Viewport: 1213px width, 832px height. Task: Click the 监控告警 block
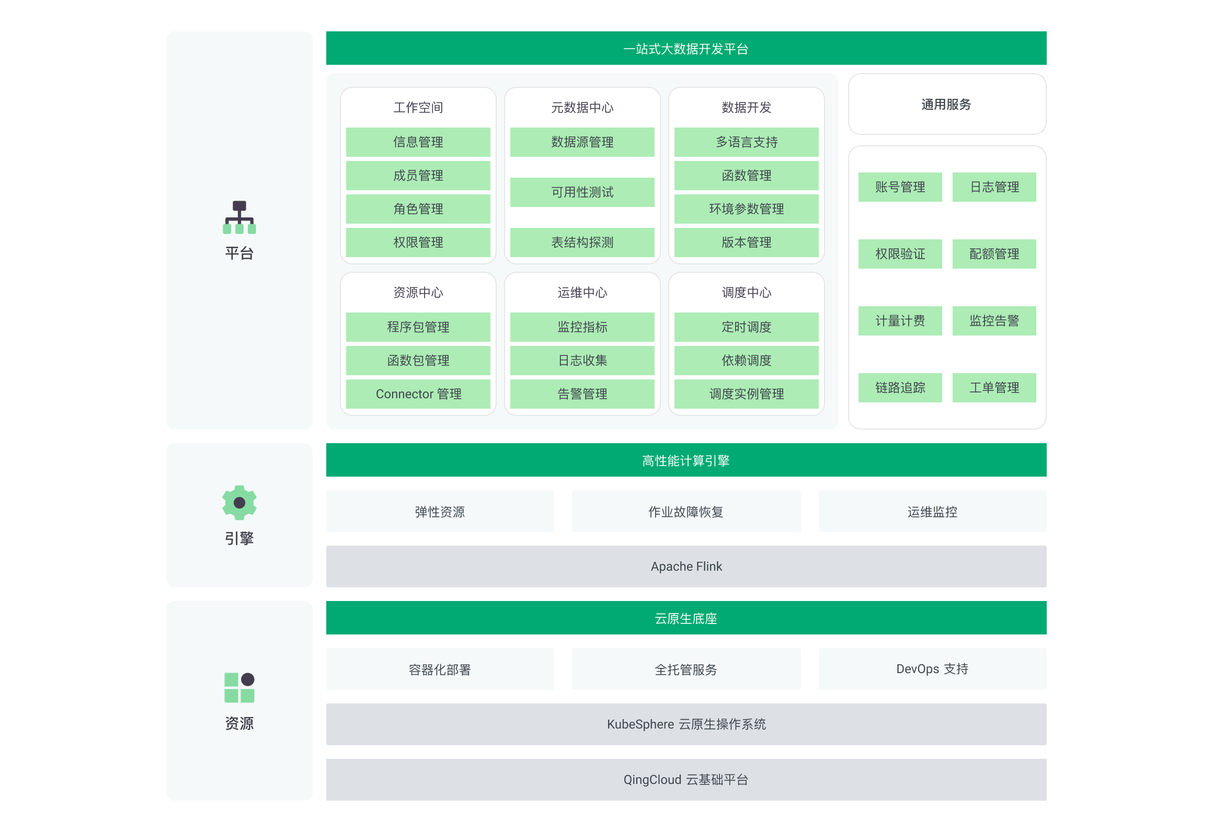994,321
